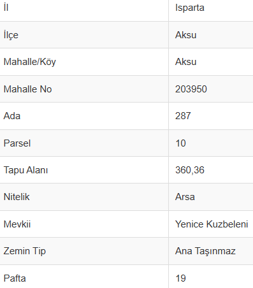Click the Zemin Tip label
The width and height of the screenshot is (253, 288).
[25, 251]
